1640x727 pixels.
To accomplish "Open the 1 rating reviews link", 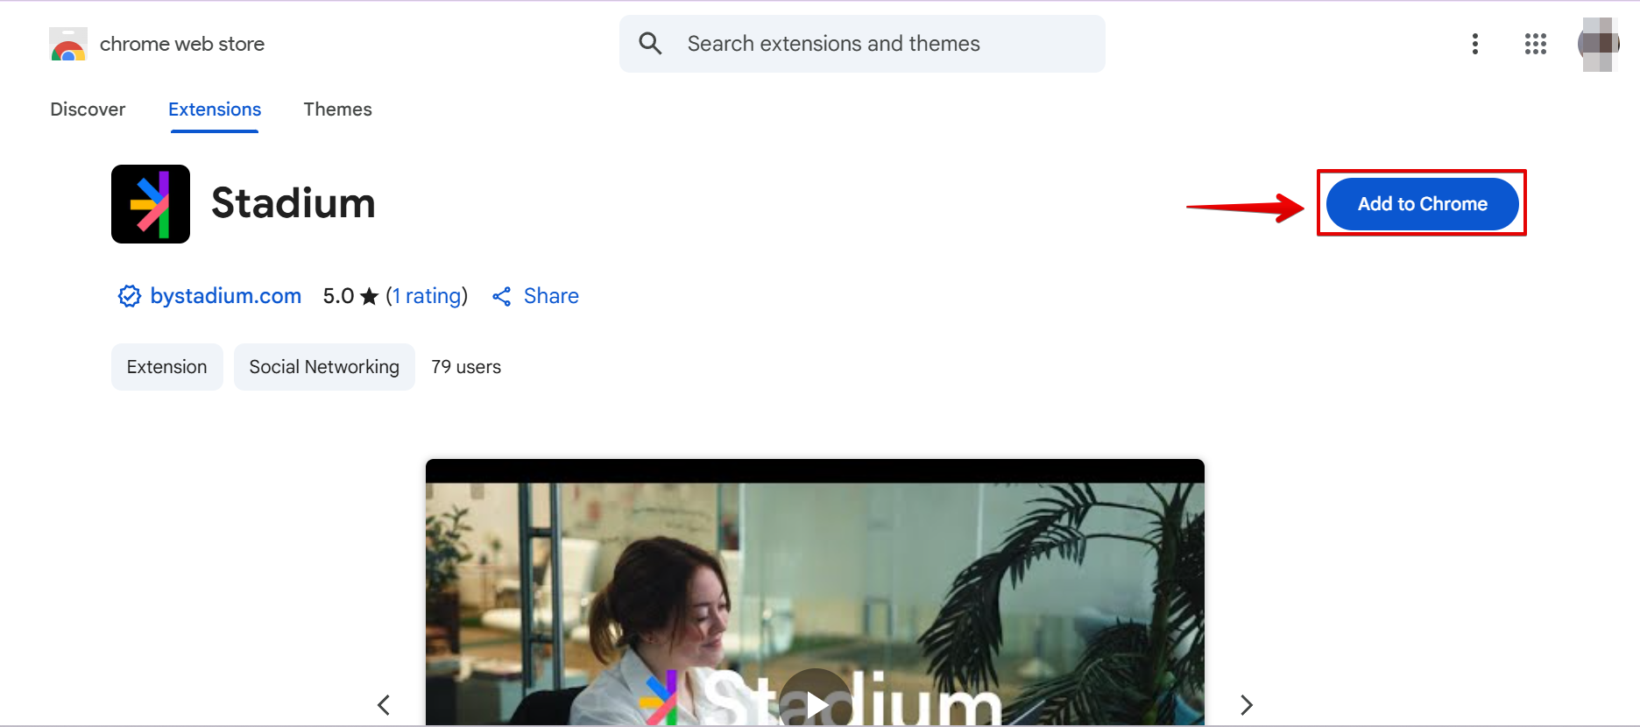I will [x=427, y=296].
